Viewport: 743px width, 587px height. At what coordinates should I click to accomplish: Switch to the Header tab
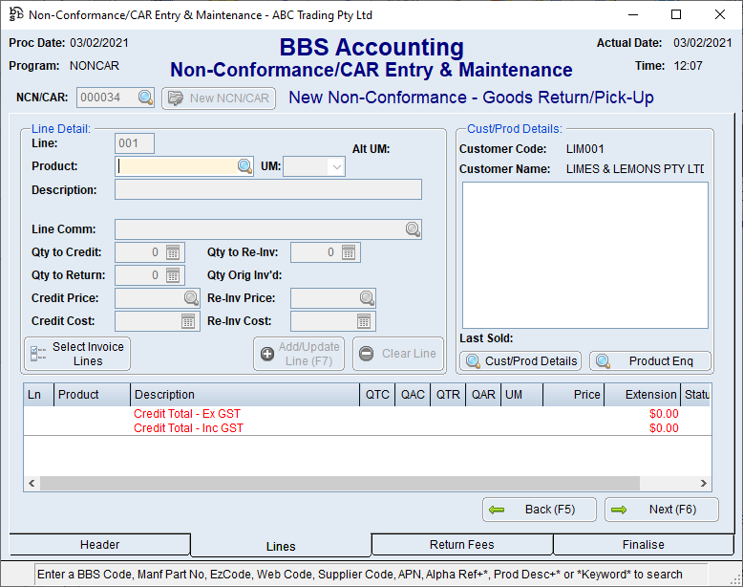(x=99, y=545)
